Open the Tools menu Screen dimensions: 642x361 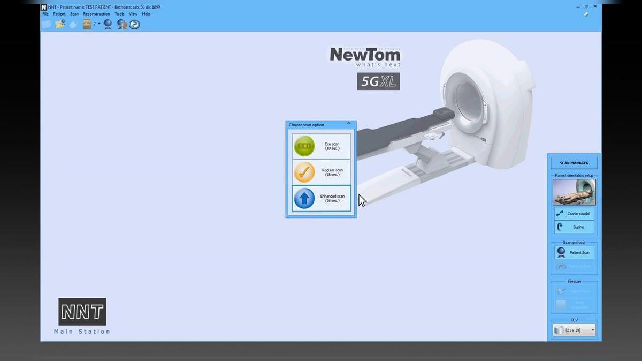pyautogui.click(x=119, y=14)
